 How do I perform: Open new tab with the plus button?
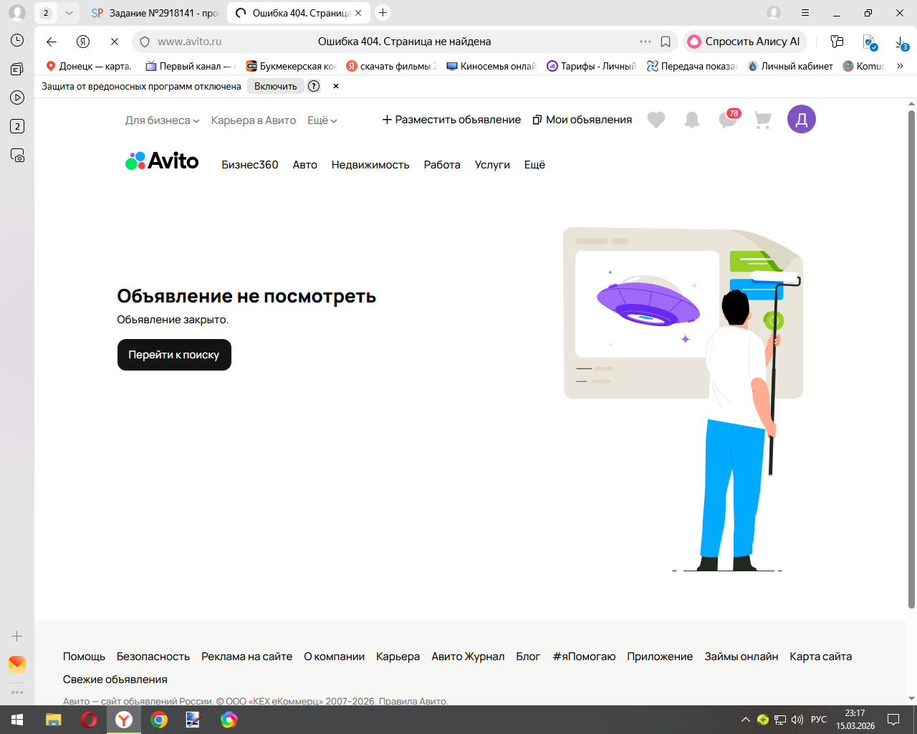pyautogui.click(x=383, y=13)
